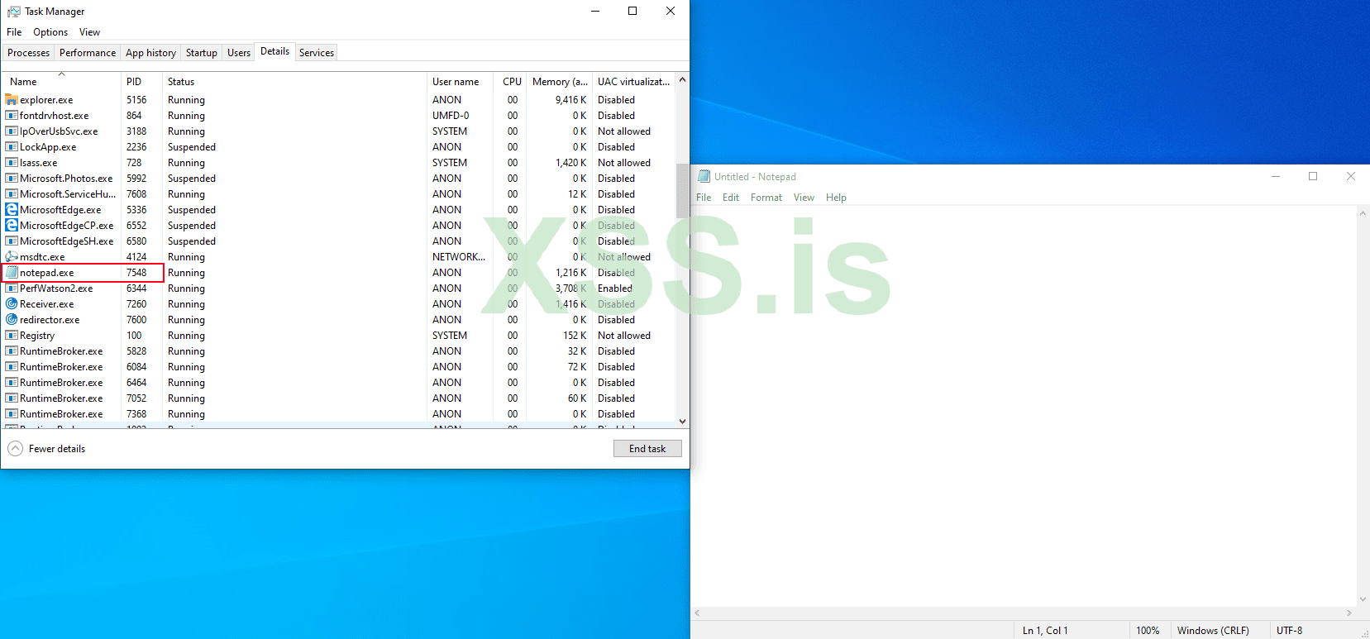Click icon of RuntimeBroker.exe with PID 5828
Viewport: 1370px width, 639px height.
[12, 351]
